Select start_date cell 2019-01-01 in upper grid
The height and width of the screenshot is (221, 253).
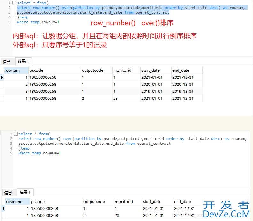pos(156,91)
